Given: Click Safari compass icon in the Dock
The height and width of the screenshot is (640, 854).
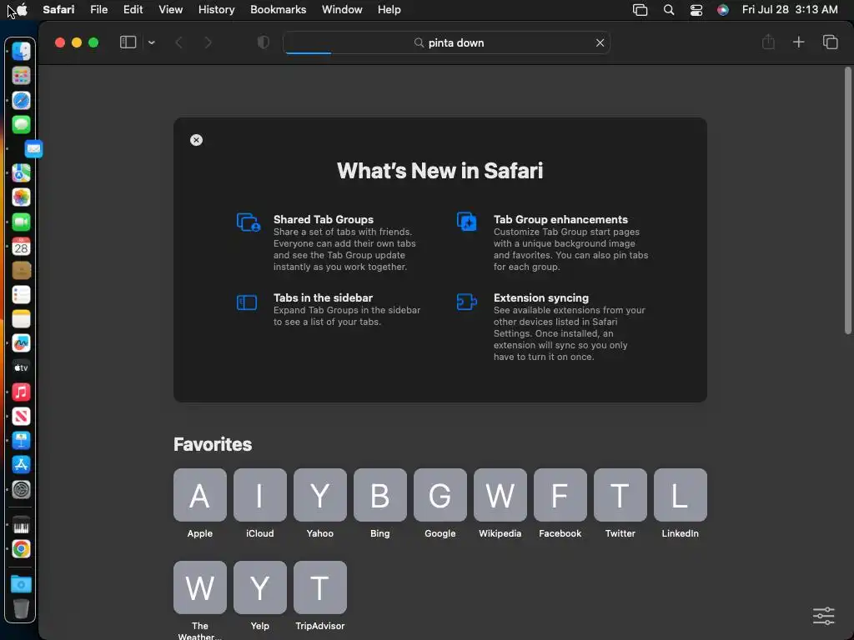Looking at the screenshot, I should (x=21, y=100).
